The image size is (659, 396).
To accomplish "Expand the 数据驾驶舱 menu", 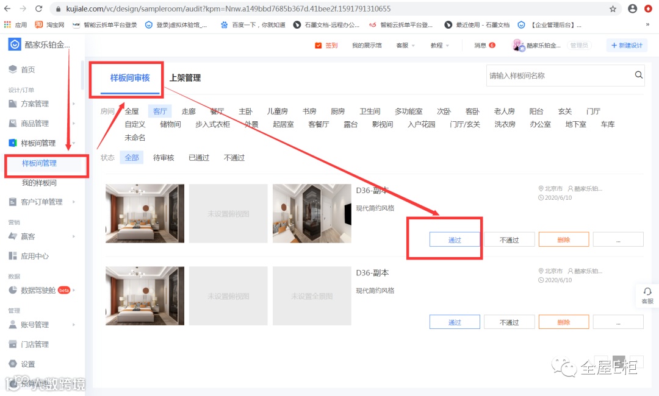I will click(x=74, y=290).
